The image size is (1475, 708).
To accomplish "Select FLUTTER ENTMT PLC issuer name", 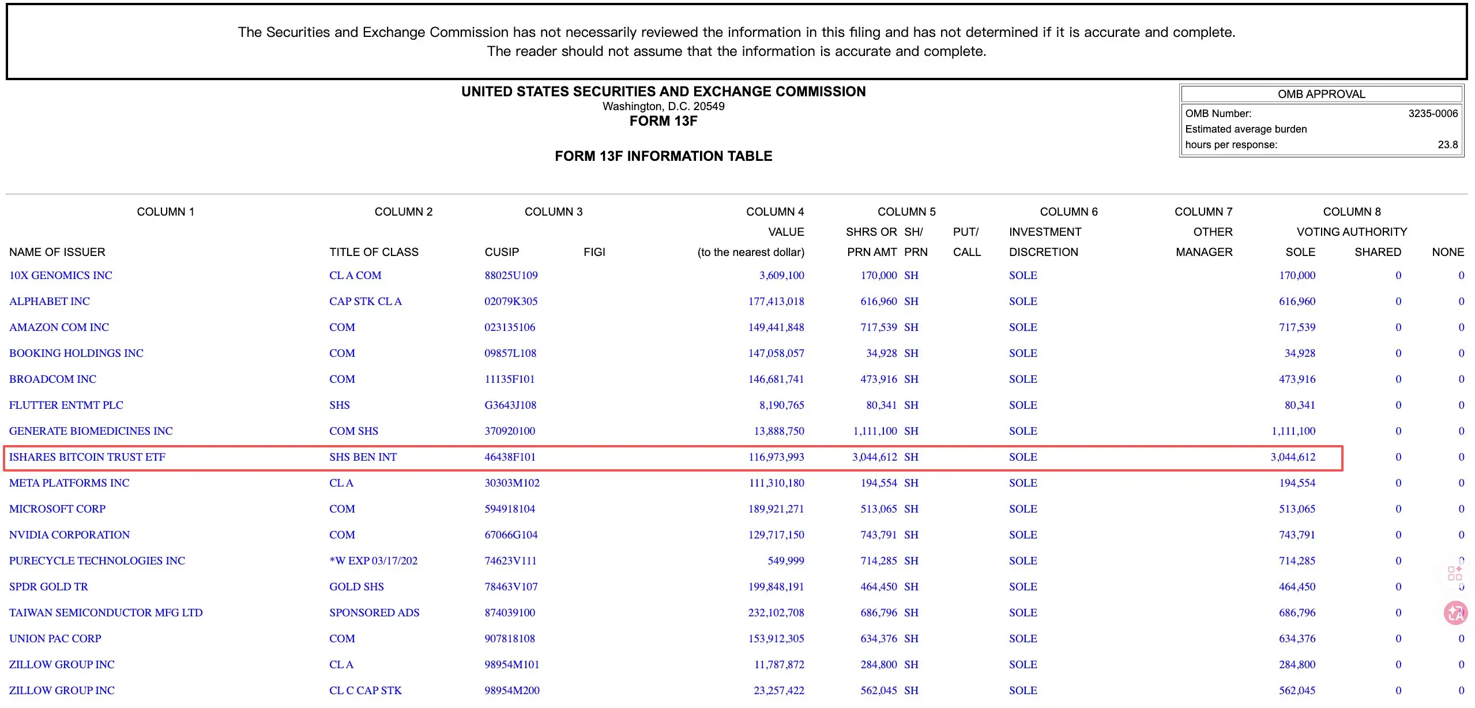I will 66,405.
